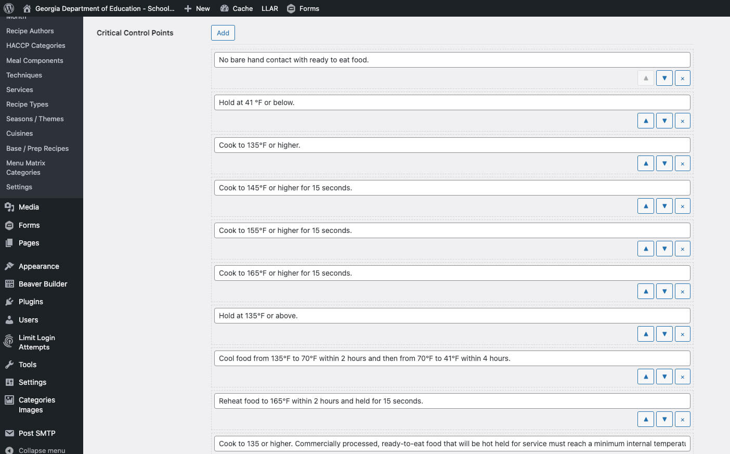
Task: Open the Tools wrench icon
Action: point(9,364)
